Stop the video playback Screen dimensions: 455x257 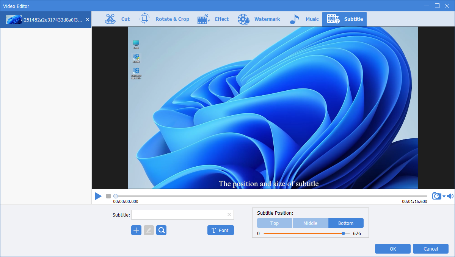click(108, 196)
